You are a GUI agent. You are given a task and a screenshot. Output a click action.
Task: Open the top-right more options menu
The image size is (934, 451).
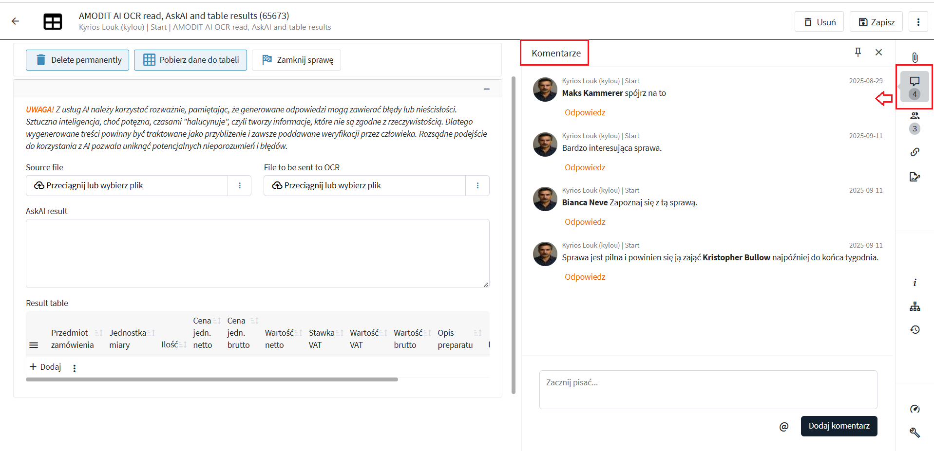pyautogui.click(x=918, y=22)
